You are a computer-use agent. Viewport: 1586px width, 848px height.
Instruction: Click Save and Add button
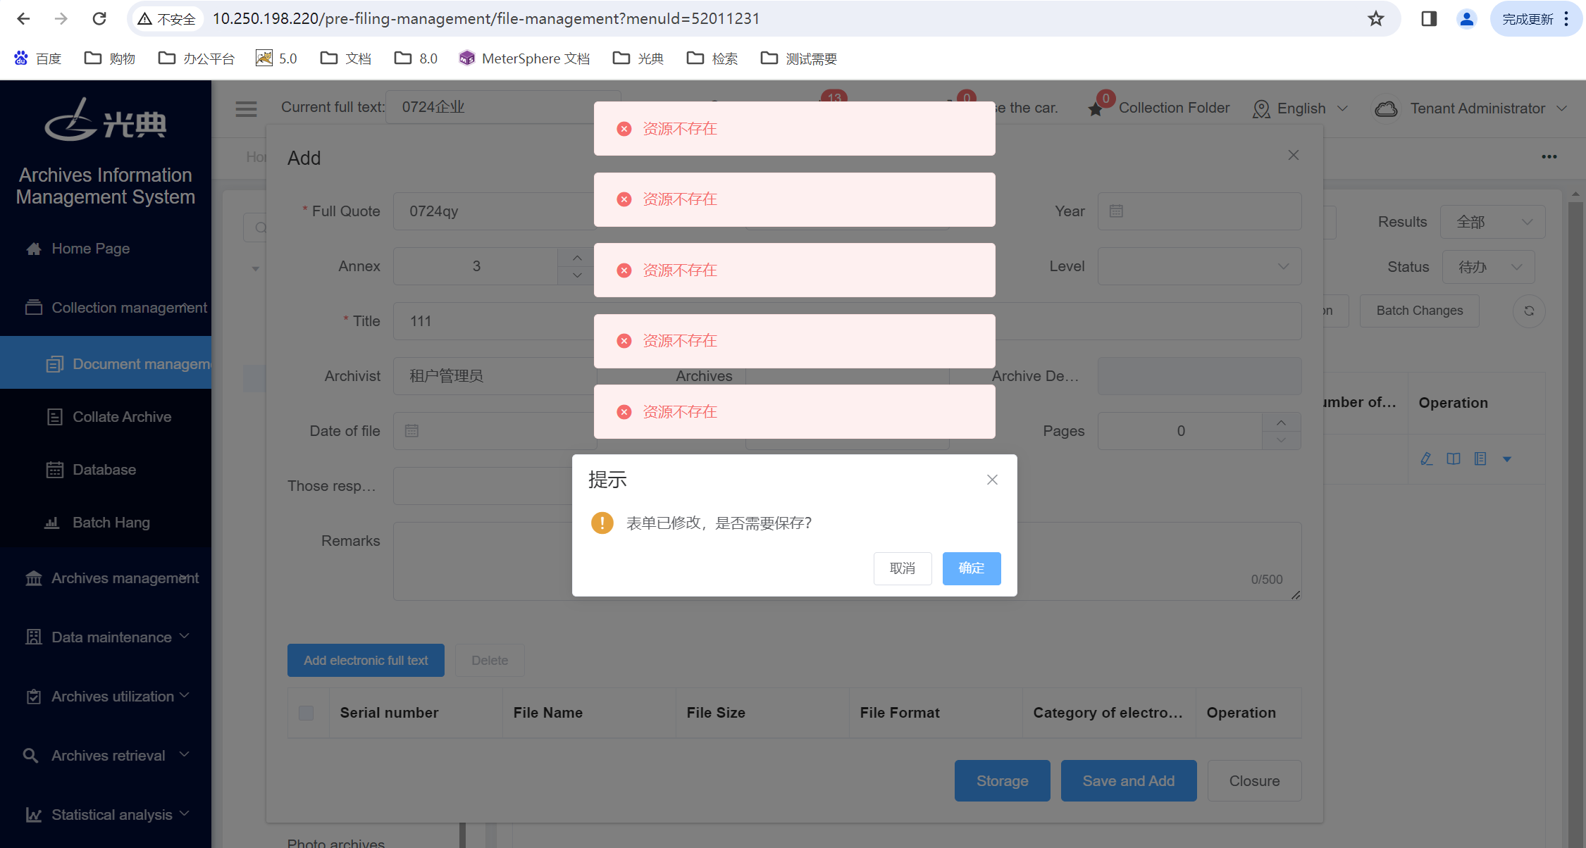(1129, 781)
